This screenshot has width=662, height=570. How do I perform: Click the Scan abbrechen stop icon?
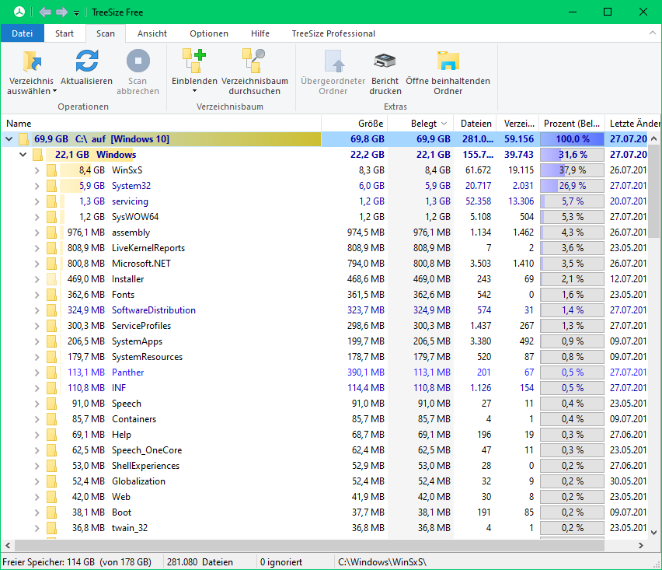[x=138, y=61]
